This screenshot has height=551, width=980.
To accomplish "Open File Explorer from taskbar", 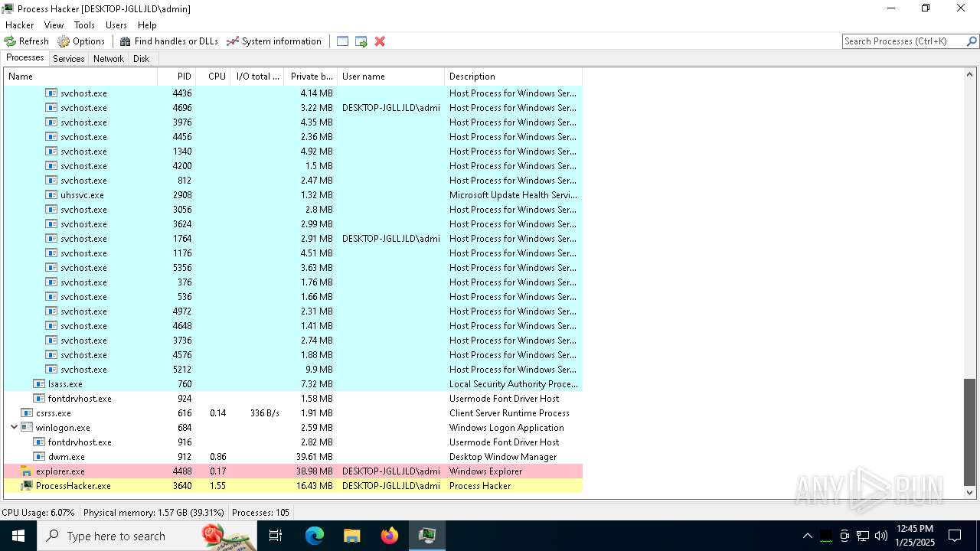I will tap(351, 536).
